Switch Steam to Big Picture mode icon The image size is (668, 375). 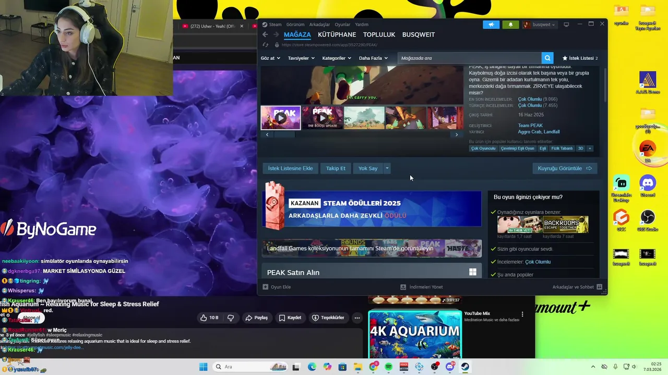[566, 24]
